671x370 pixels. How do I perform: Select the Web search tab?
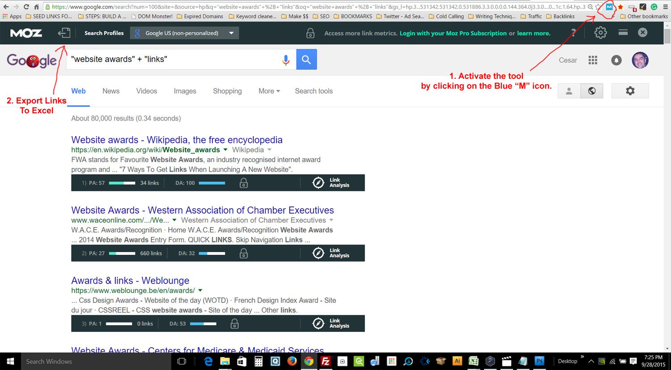point(78,91)
